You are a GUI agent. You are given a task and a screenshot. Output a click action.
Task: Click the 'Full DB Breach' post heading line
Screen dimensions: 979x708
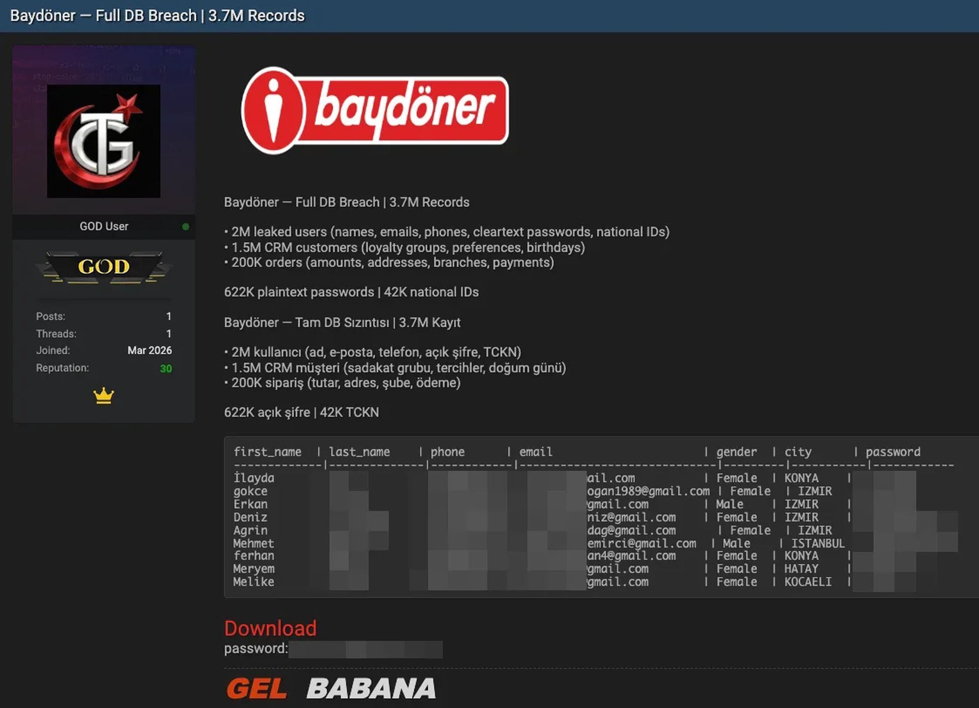(347, 202)
